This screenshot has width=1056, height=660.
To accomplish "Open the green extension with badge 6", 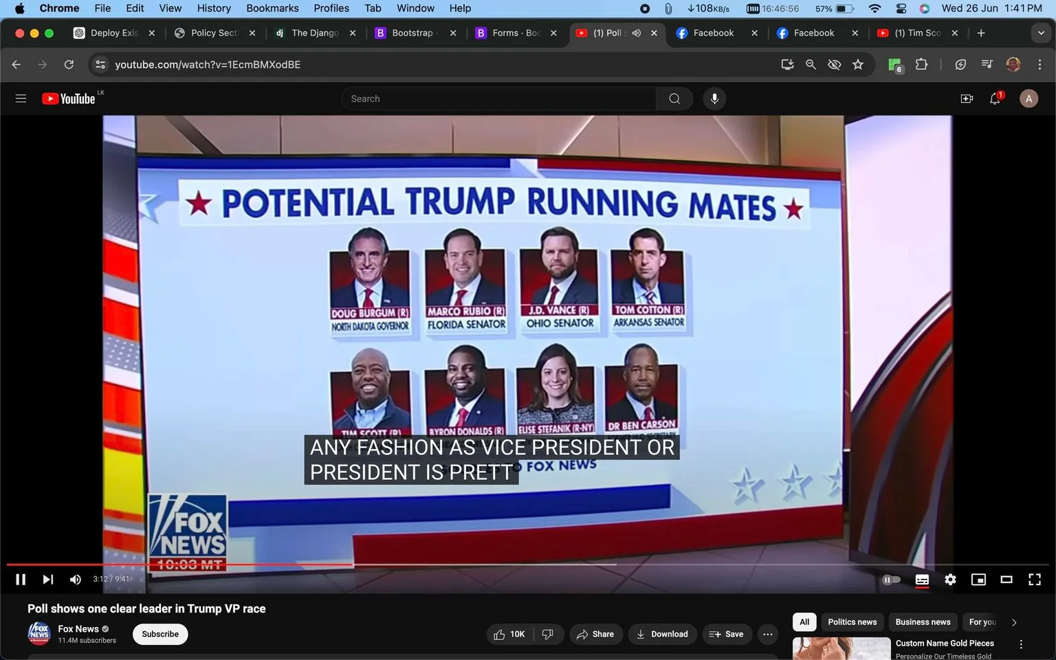I will [895, 65].
